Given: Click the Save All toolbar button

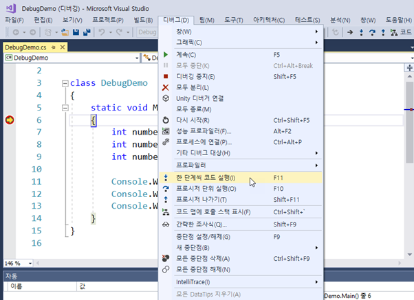Looking at the screenshot, I should click(86, 32).
